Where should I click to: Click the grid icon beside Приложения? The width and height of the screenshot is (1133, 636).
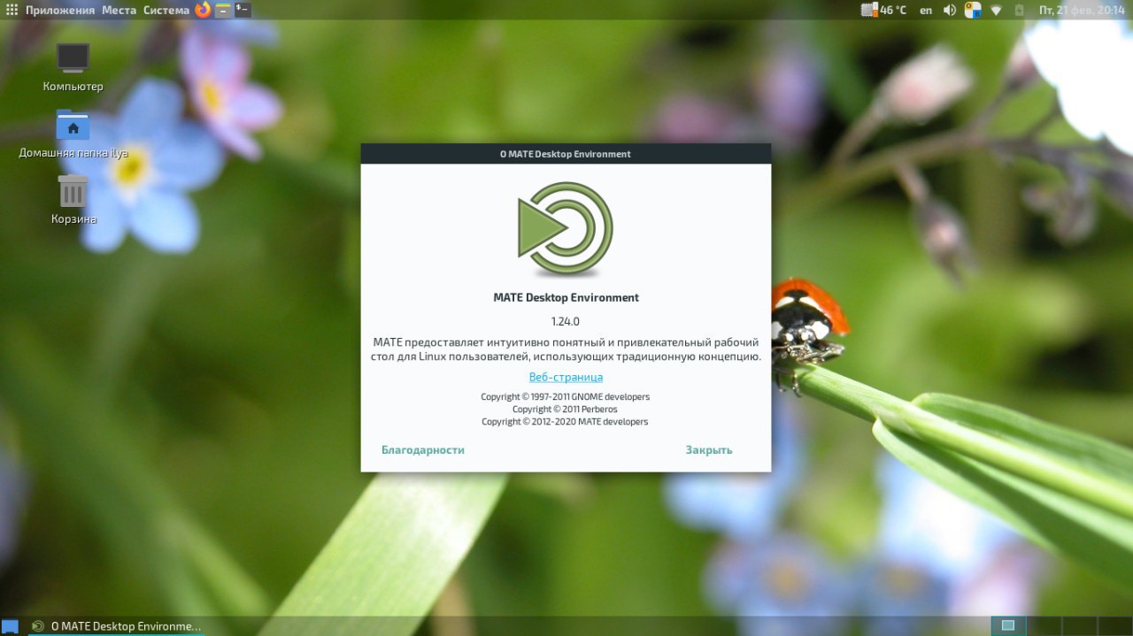pyautogui.click(x=12, y=10)
